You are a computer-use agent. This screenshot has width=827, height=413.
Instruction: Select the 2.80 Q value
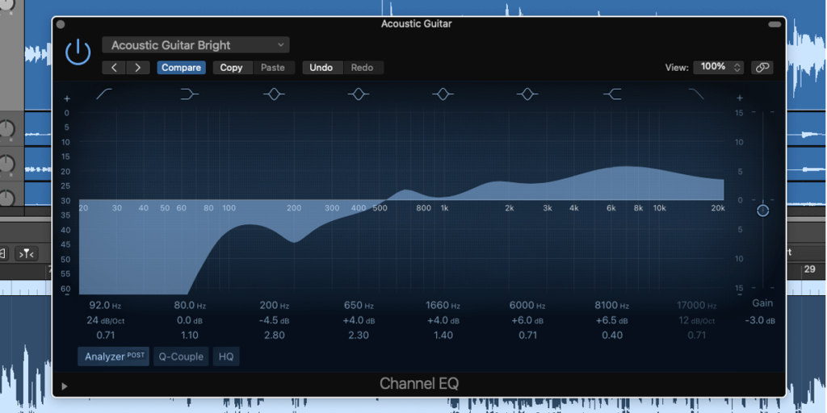(x=275, y=336)
